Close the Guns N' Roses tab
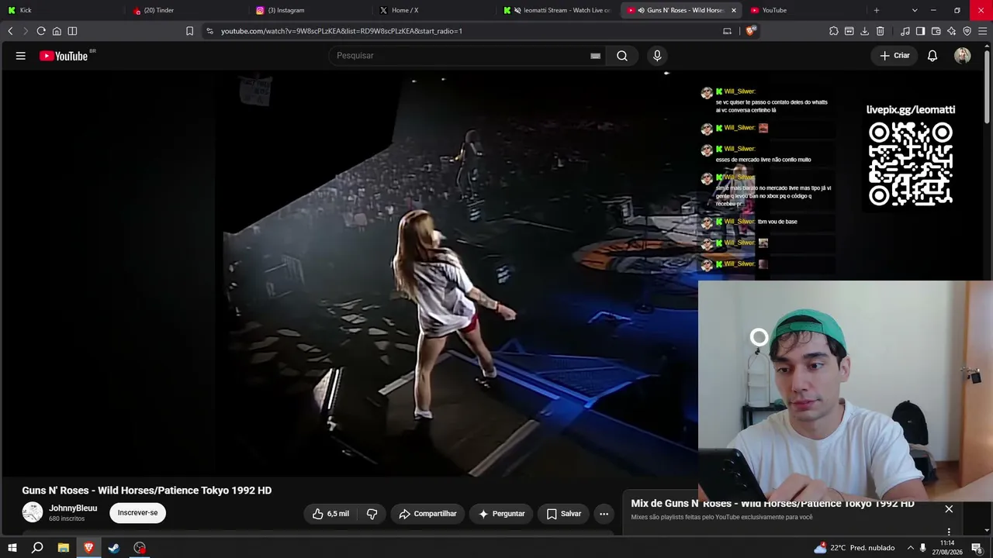 (x=733, y=10)
